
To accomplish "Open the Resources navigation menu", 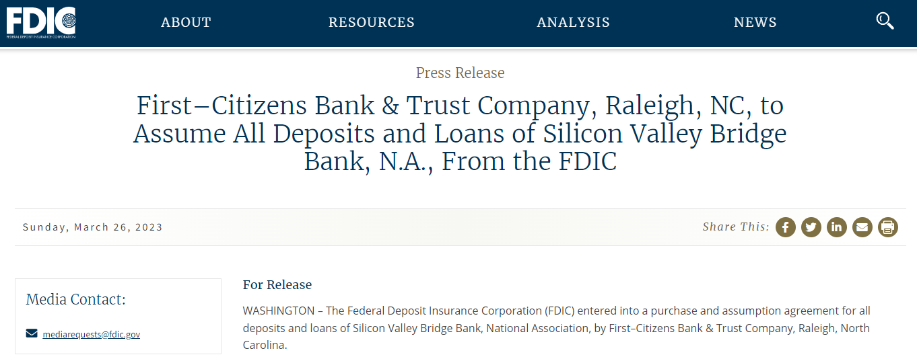I will pyautogui.click(x=372, y=22).
